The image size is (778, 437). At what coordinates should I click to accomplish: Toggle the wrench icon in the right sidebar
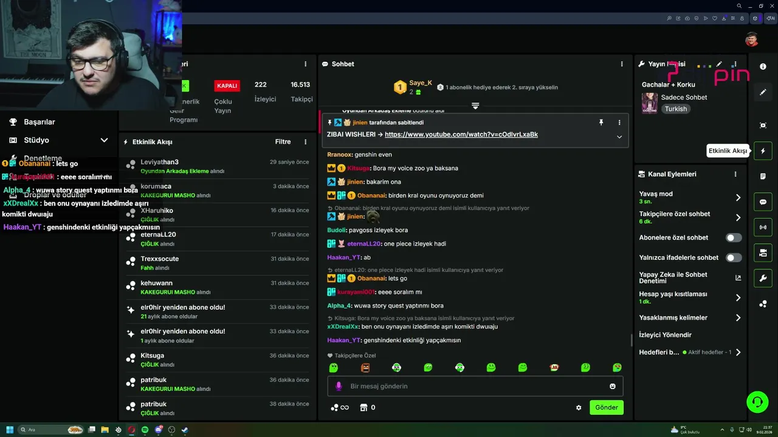(763, 279)
